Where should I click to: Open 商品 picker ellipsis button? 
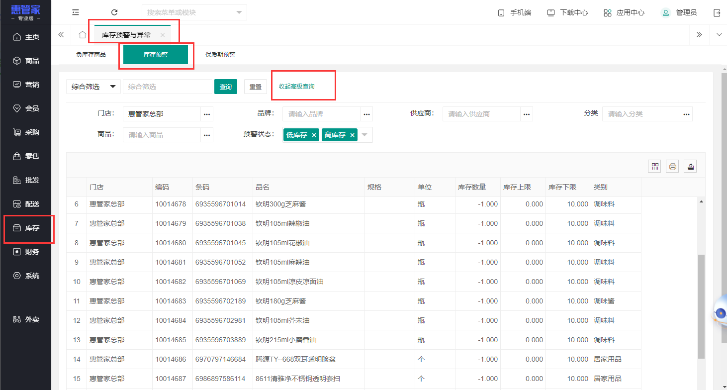coord(207,135)
